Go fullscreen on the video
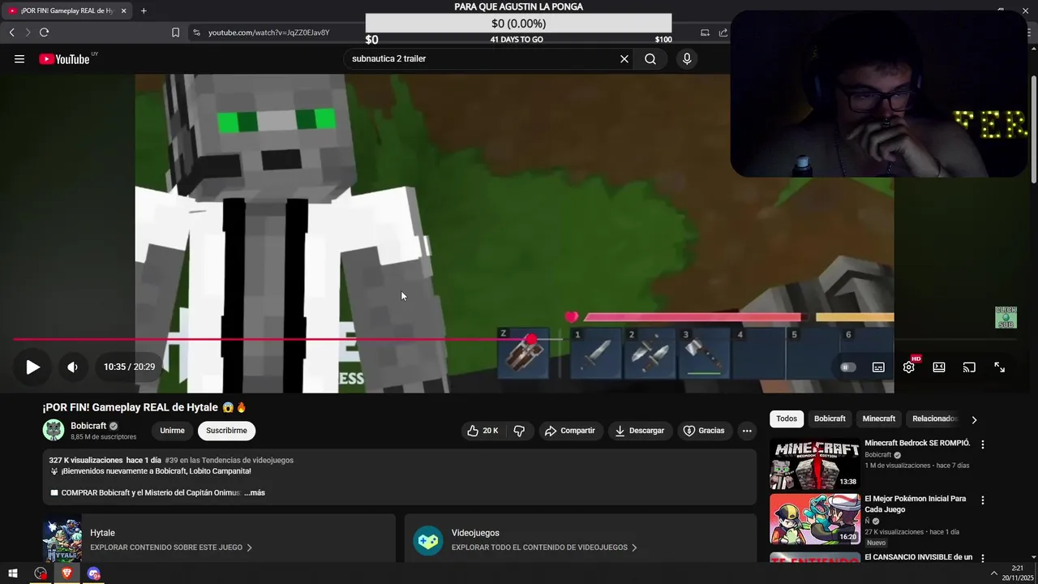 pos(1000,367)
